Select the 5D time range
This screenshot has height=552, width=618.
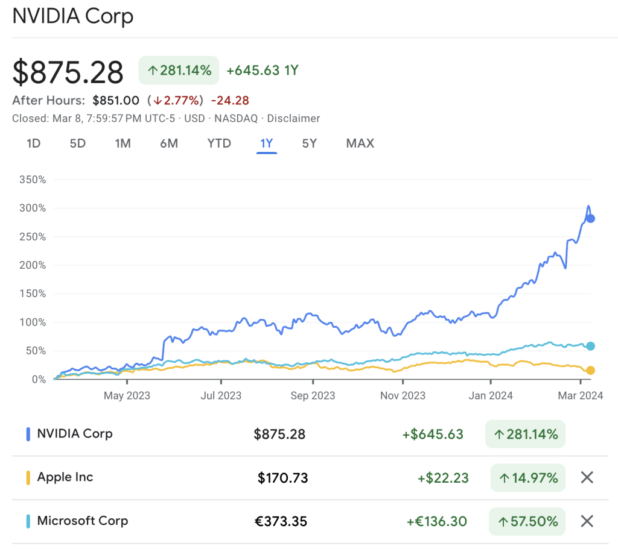click(x=77, y=143)
